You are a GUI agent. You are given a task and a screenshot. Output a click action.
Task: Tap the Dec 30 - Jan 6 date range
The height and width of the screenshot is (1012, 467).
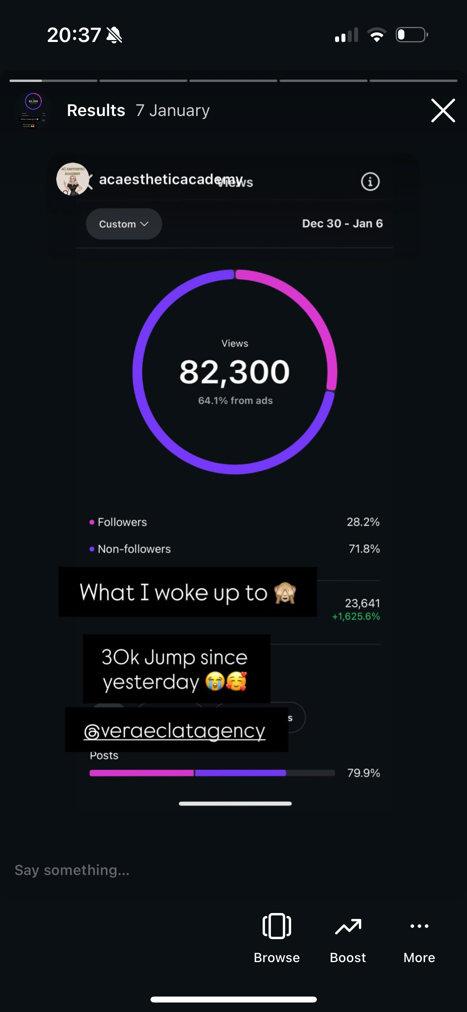click(x=343, y=224)
